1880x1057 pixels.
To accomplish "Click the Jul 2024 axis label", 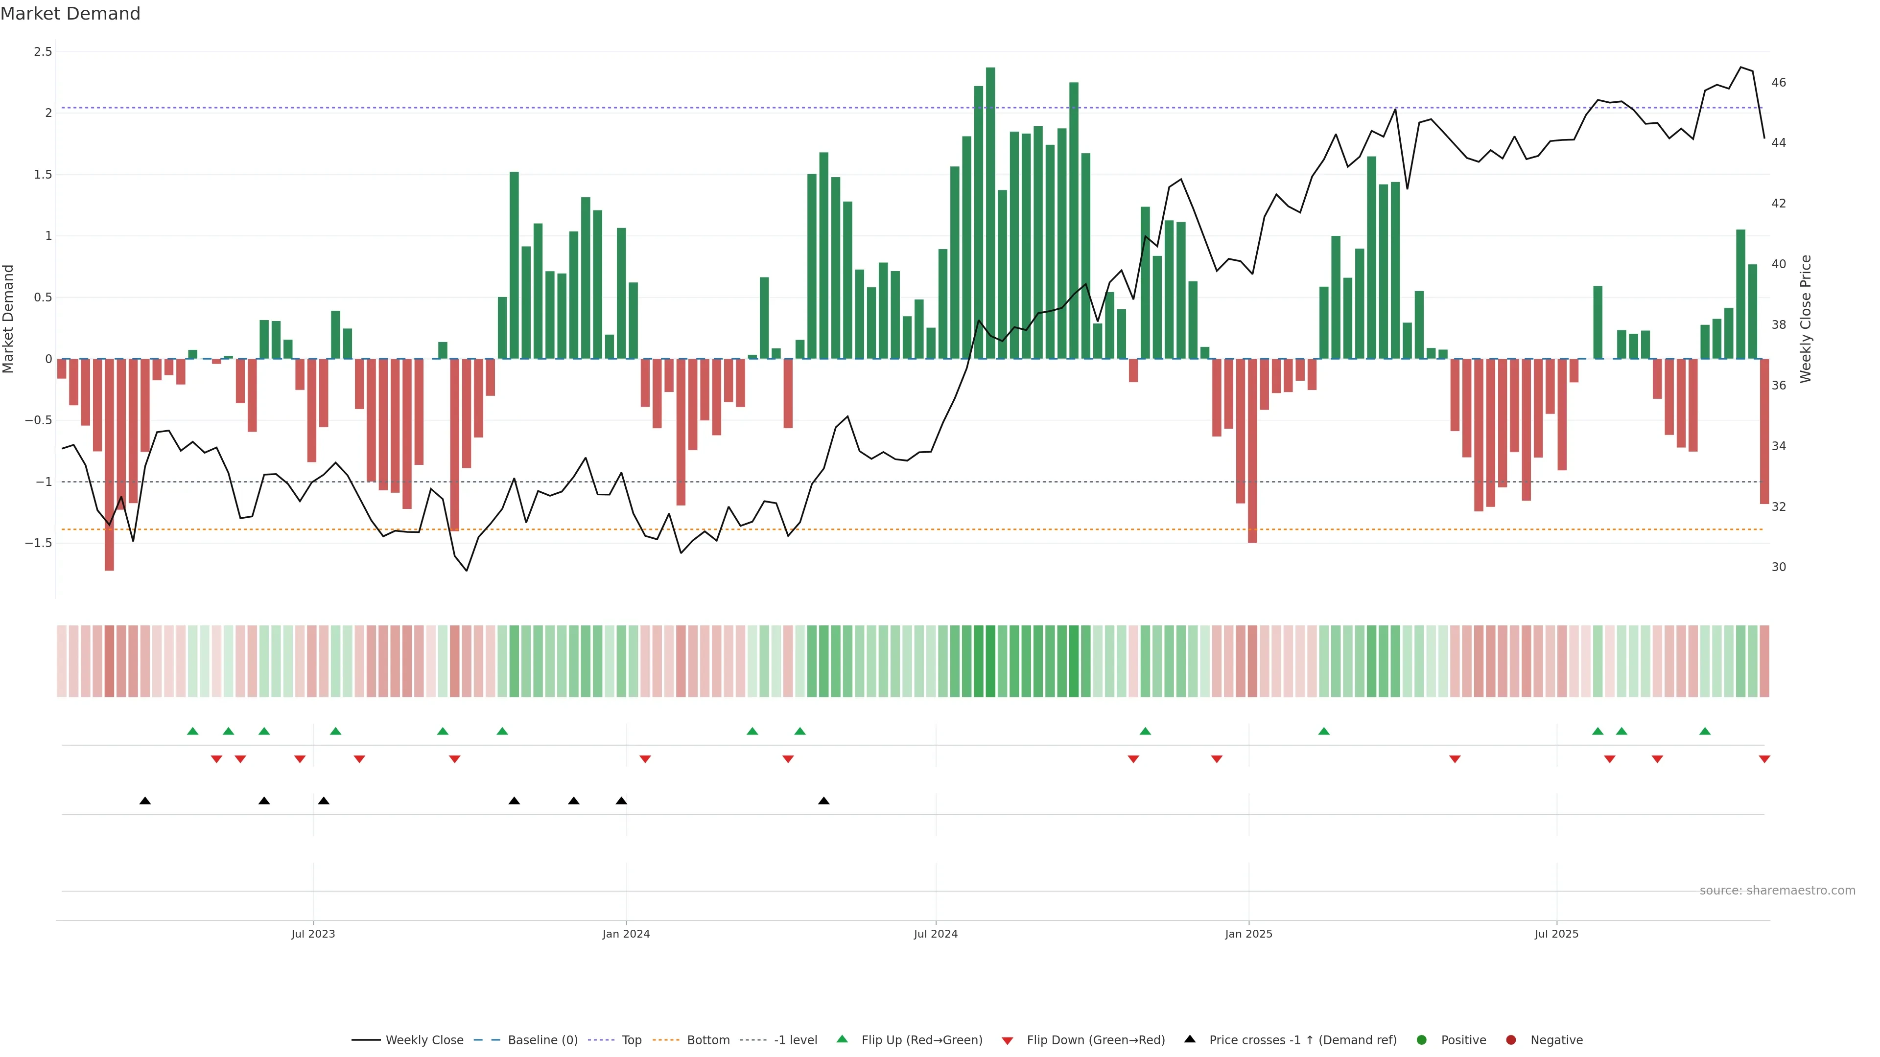I will (936, 934).
